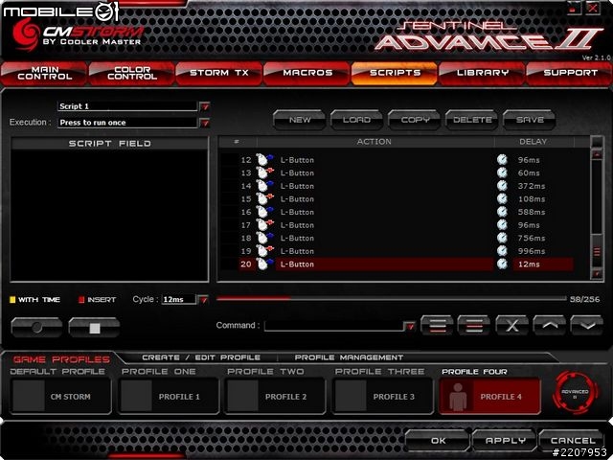Click the clock icon beside 588ms

[x=502, y=212]
